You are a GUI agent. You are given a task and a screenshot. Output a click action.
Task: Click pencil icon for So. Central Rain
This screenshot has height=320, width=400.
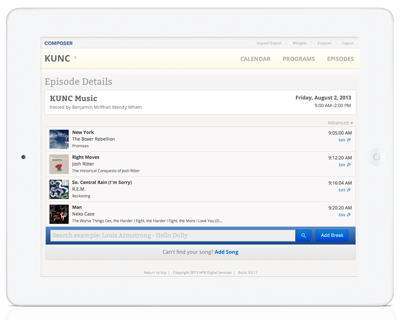[x=349, y=190]
